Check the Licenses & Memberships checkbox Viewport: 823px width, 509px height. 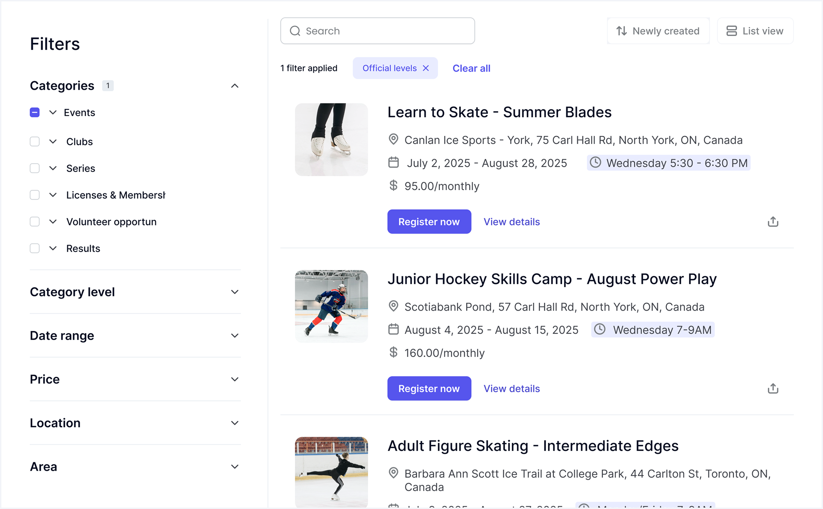[x=35, y=195]
